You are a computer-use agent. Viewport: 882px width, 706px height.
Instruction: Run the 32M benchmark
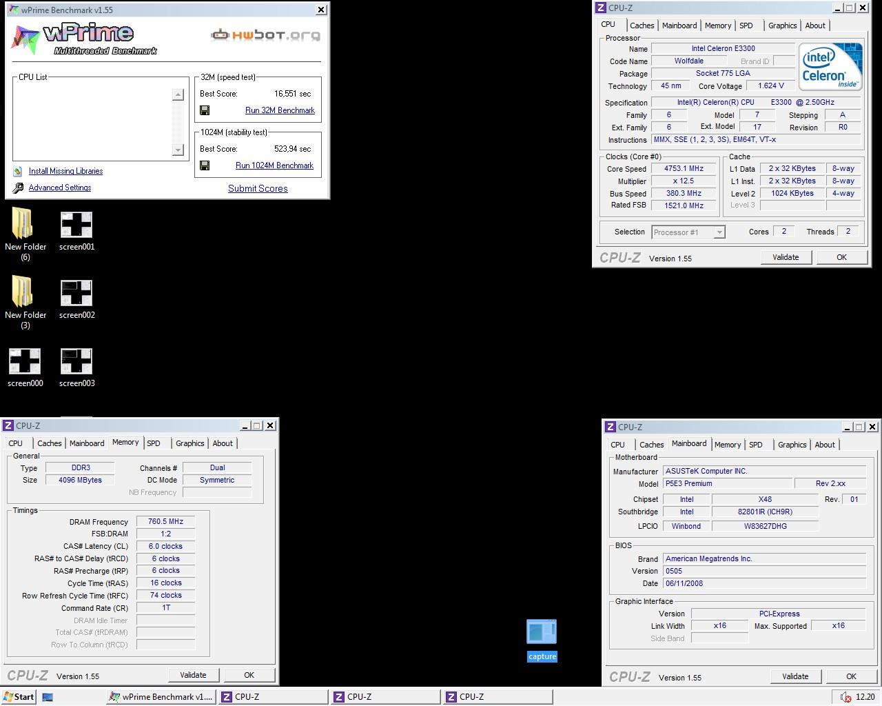tap(280, 110)
